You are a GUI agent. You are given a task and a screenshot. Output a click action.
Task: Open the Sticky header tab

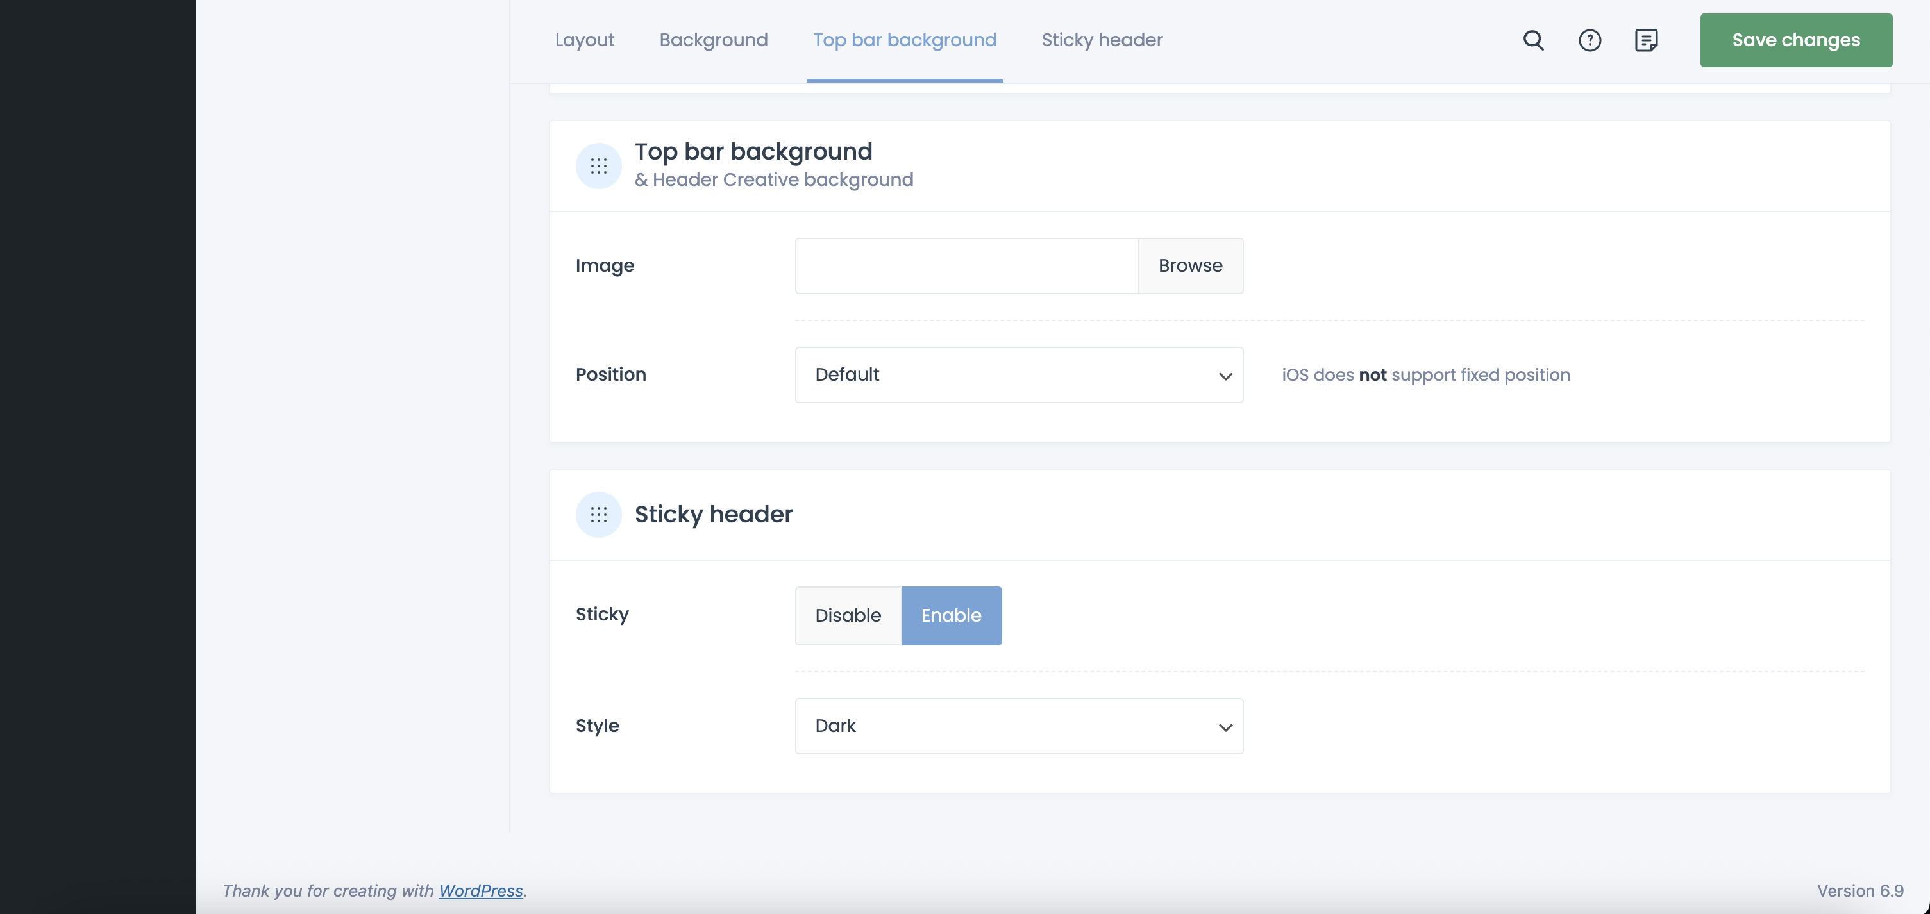(1102, 40)
